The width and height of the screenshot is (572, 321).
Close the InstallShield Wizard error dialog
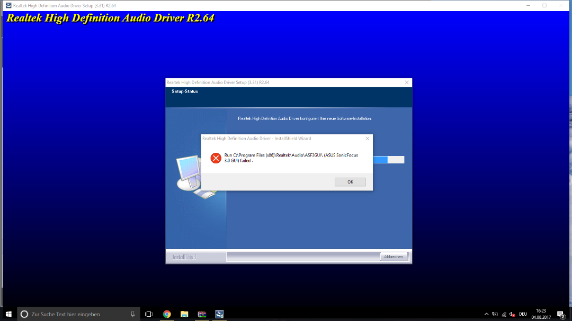coord(368,139)
